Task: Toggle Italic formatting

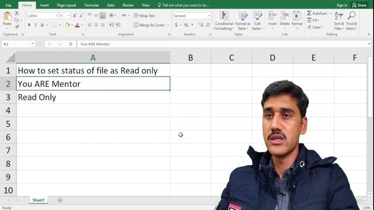Action: [36, 25]
